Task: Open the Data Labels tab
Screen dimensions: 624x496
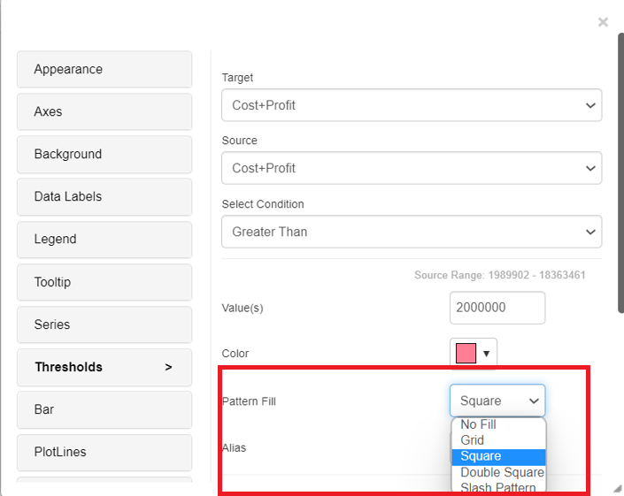Action: [x=104, y=196]
